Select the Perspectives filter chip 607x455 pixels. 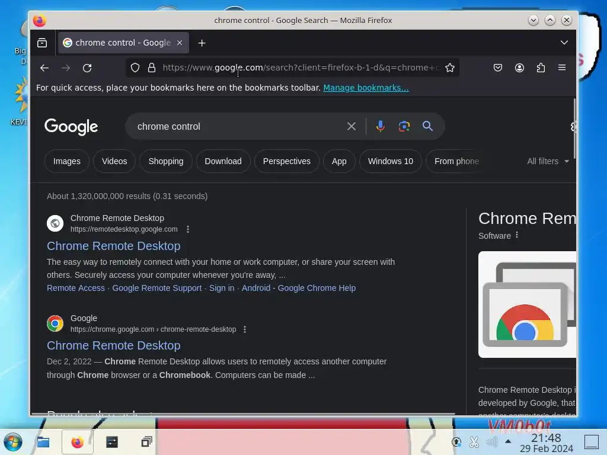click(x=286, y=161)
